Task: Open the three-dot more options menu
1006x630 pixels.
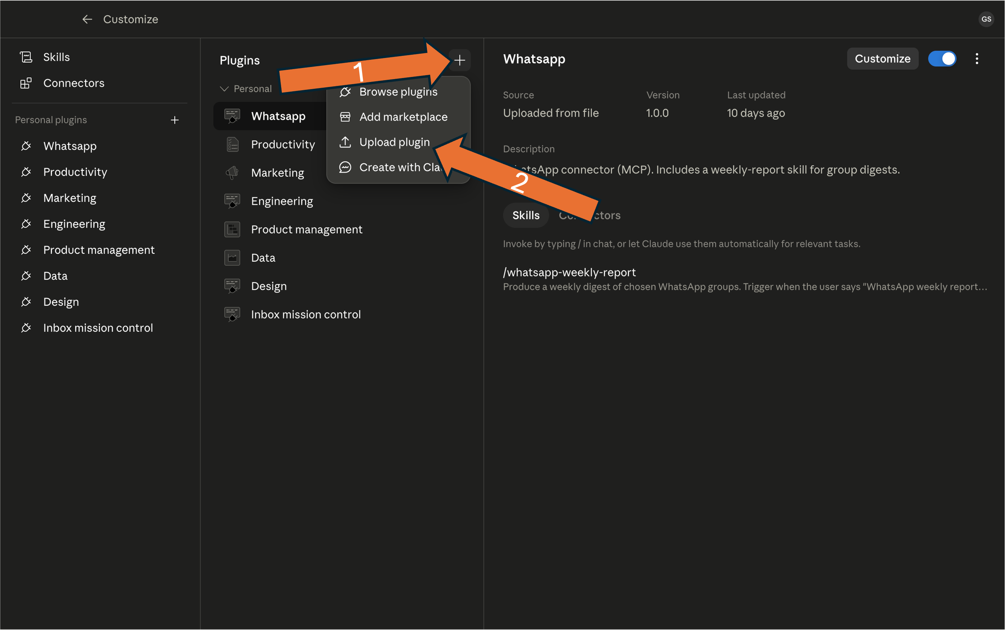Action: point(976,59)
